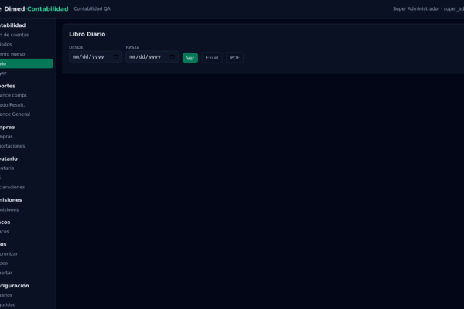Open the Desde calendar picker icon
This screenshot has width=464, height=309.
pyautogui.click(x=115, y=56)
